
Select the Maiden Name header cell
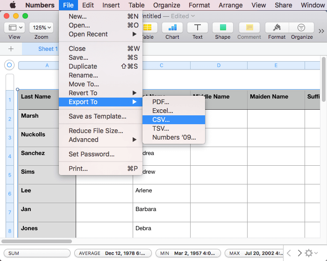click(x=276, y=100)
